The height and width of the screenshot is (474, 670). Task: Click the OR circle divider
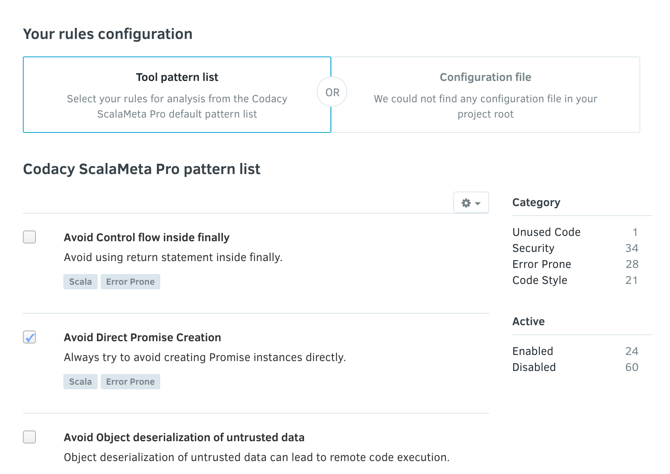[x=332, y=92]
